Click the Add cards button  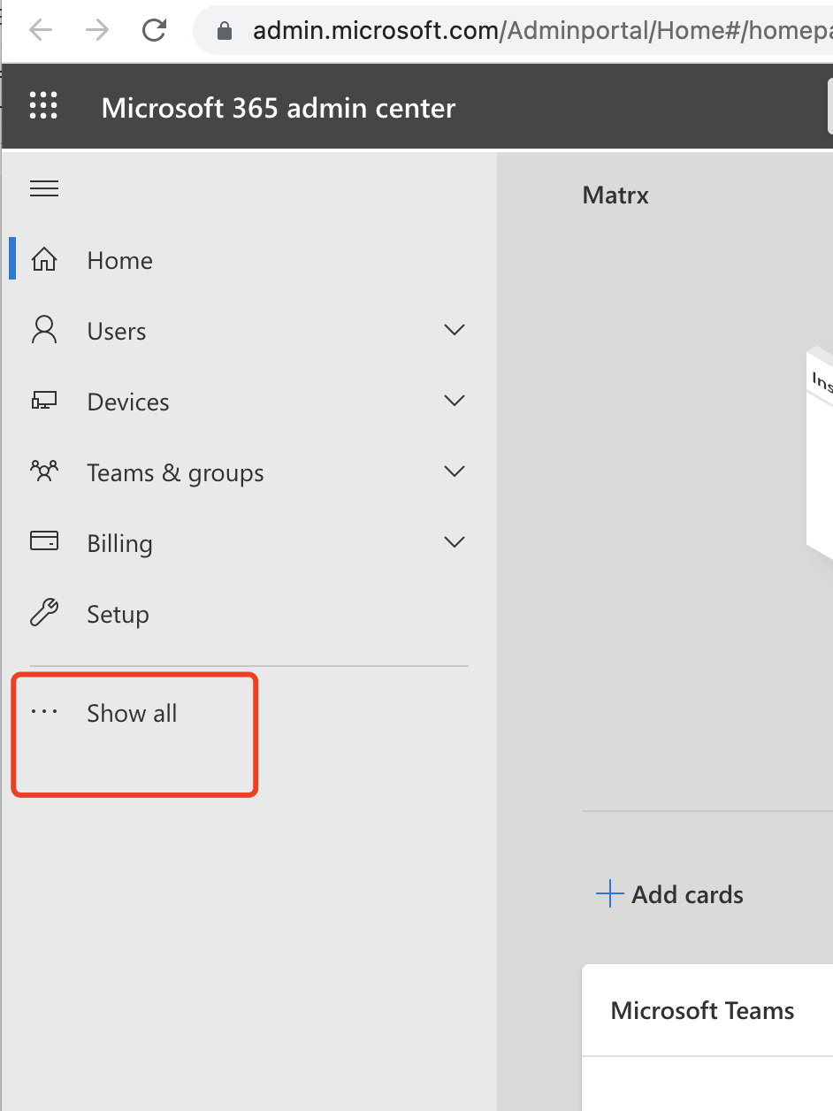[x=670, y=894]
